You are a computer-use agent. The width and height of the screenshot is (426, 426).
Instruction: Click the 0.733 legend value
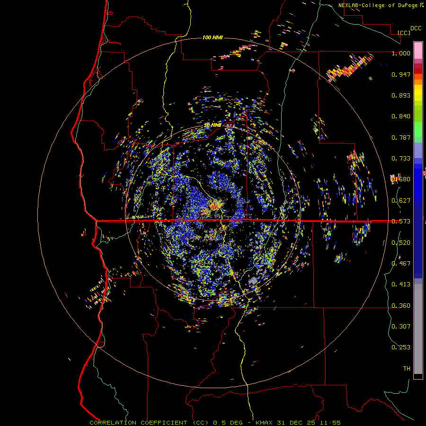click(401, 159)
